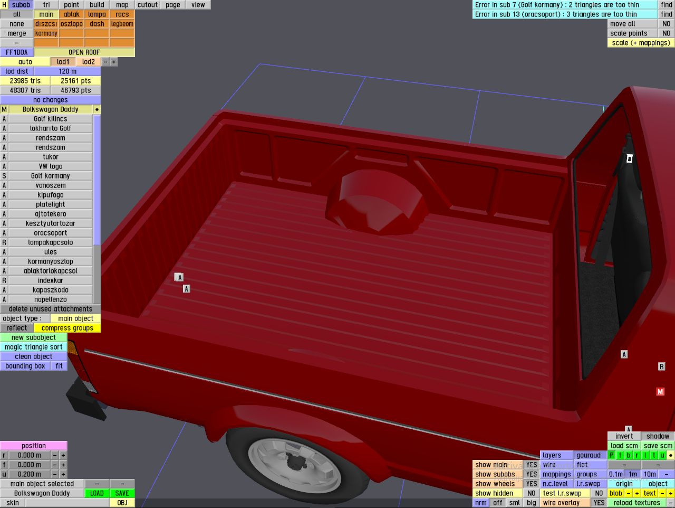The width and height of the screenshot is (675, 508).
Task: Click the dot button beside Bolkswagon Daddy header
Action: point(97,109)
